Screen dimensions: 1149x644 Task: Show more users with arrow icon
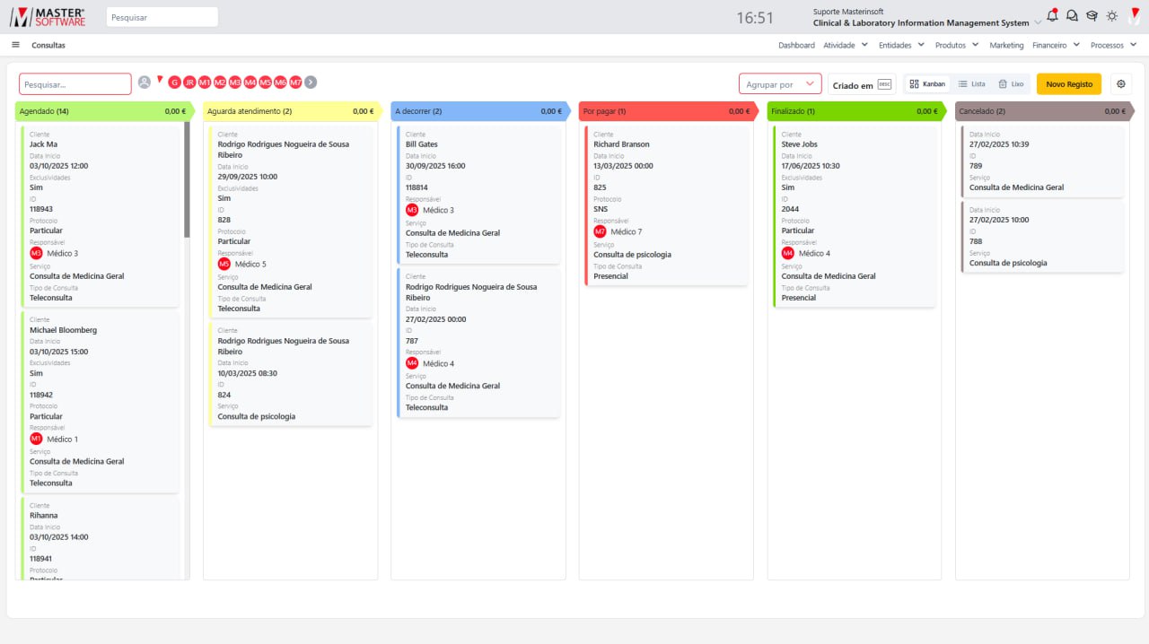[x=311, y=83]
